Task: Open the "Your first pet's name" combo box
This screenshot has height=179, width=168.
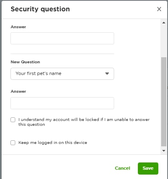Action: coord(62,74)
